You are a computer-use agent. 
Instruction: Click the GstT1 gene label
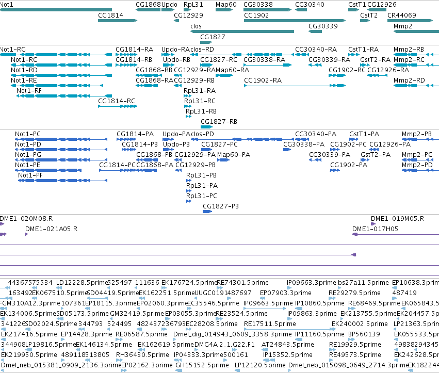tap(357, 5)
